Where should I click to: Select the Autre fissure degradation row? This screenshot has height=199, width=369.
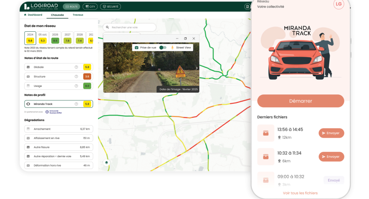[59, 147]
